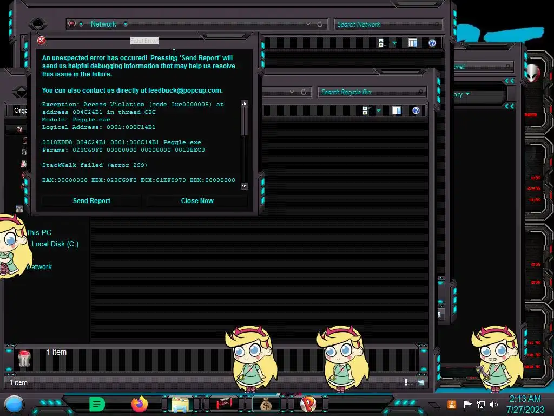Open Help in the Network window
This screenshot has height=416, width=554.
432,43
